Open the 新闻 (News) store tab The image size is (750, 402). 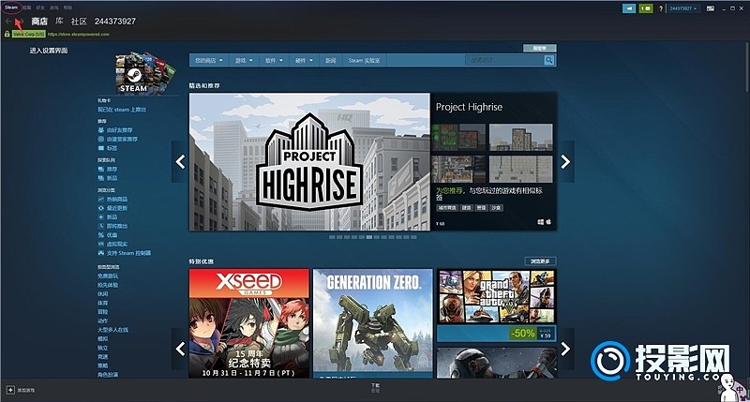pyautogui.click(x=331, y=60)
